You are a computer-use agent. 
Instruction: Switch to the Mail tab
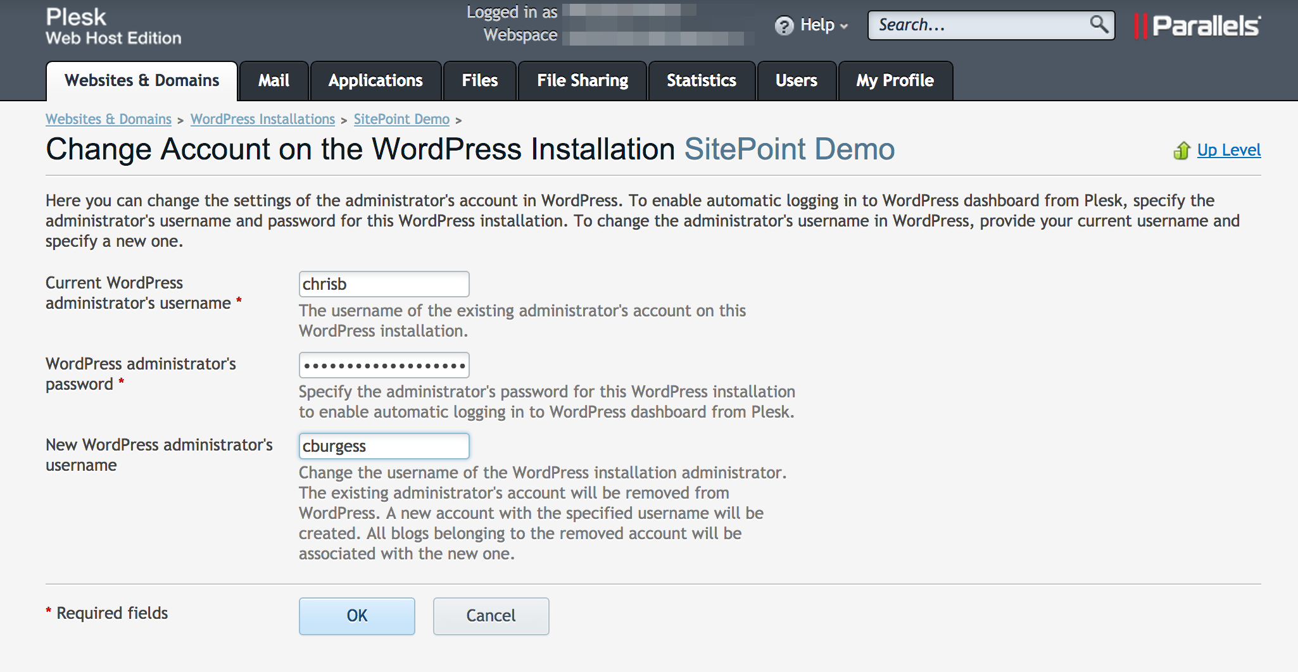click(x=274, y=81)
